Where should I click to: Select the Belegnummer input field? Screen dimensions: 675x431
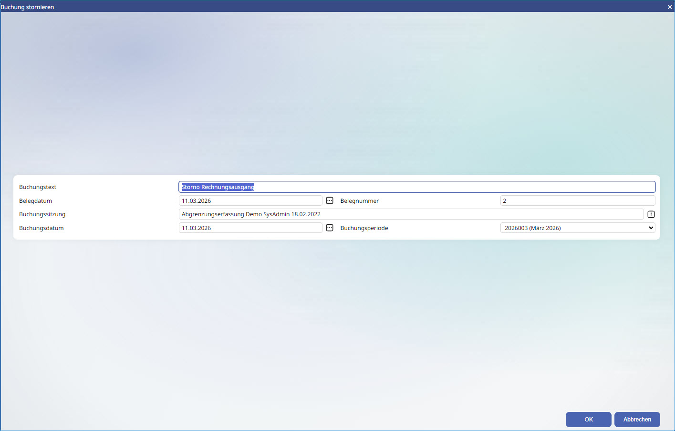578,200
